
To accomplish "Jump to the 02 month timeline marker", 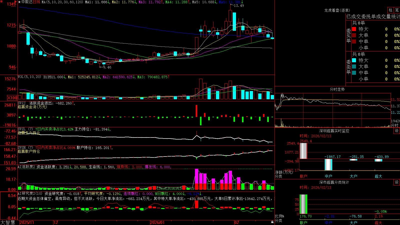I will click(237, 222).
